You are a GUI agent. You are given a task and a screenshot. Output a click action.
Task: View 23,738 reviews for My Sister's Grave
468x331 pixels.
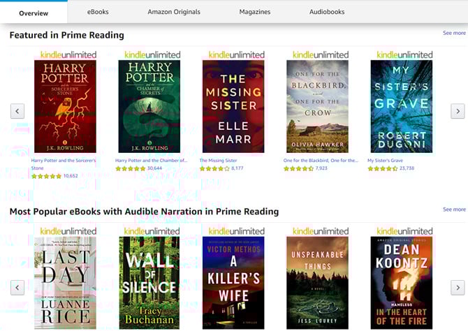[x=407, y=168]
